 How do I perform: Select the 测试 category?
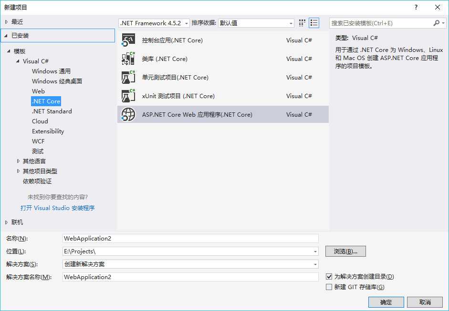[38, 151]
